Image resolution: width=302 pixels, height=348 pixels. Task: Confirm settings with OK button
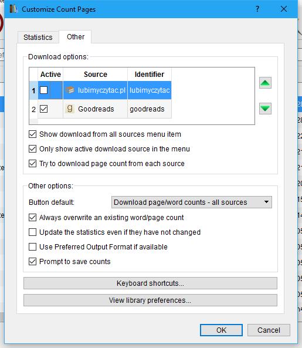221,330
